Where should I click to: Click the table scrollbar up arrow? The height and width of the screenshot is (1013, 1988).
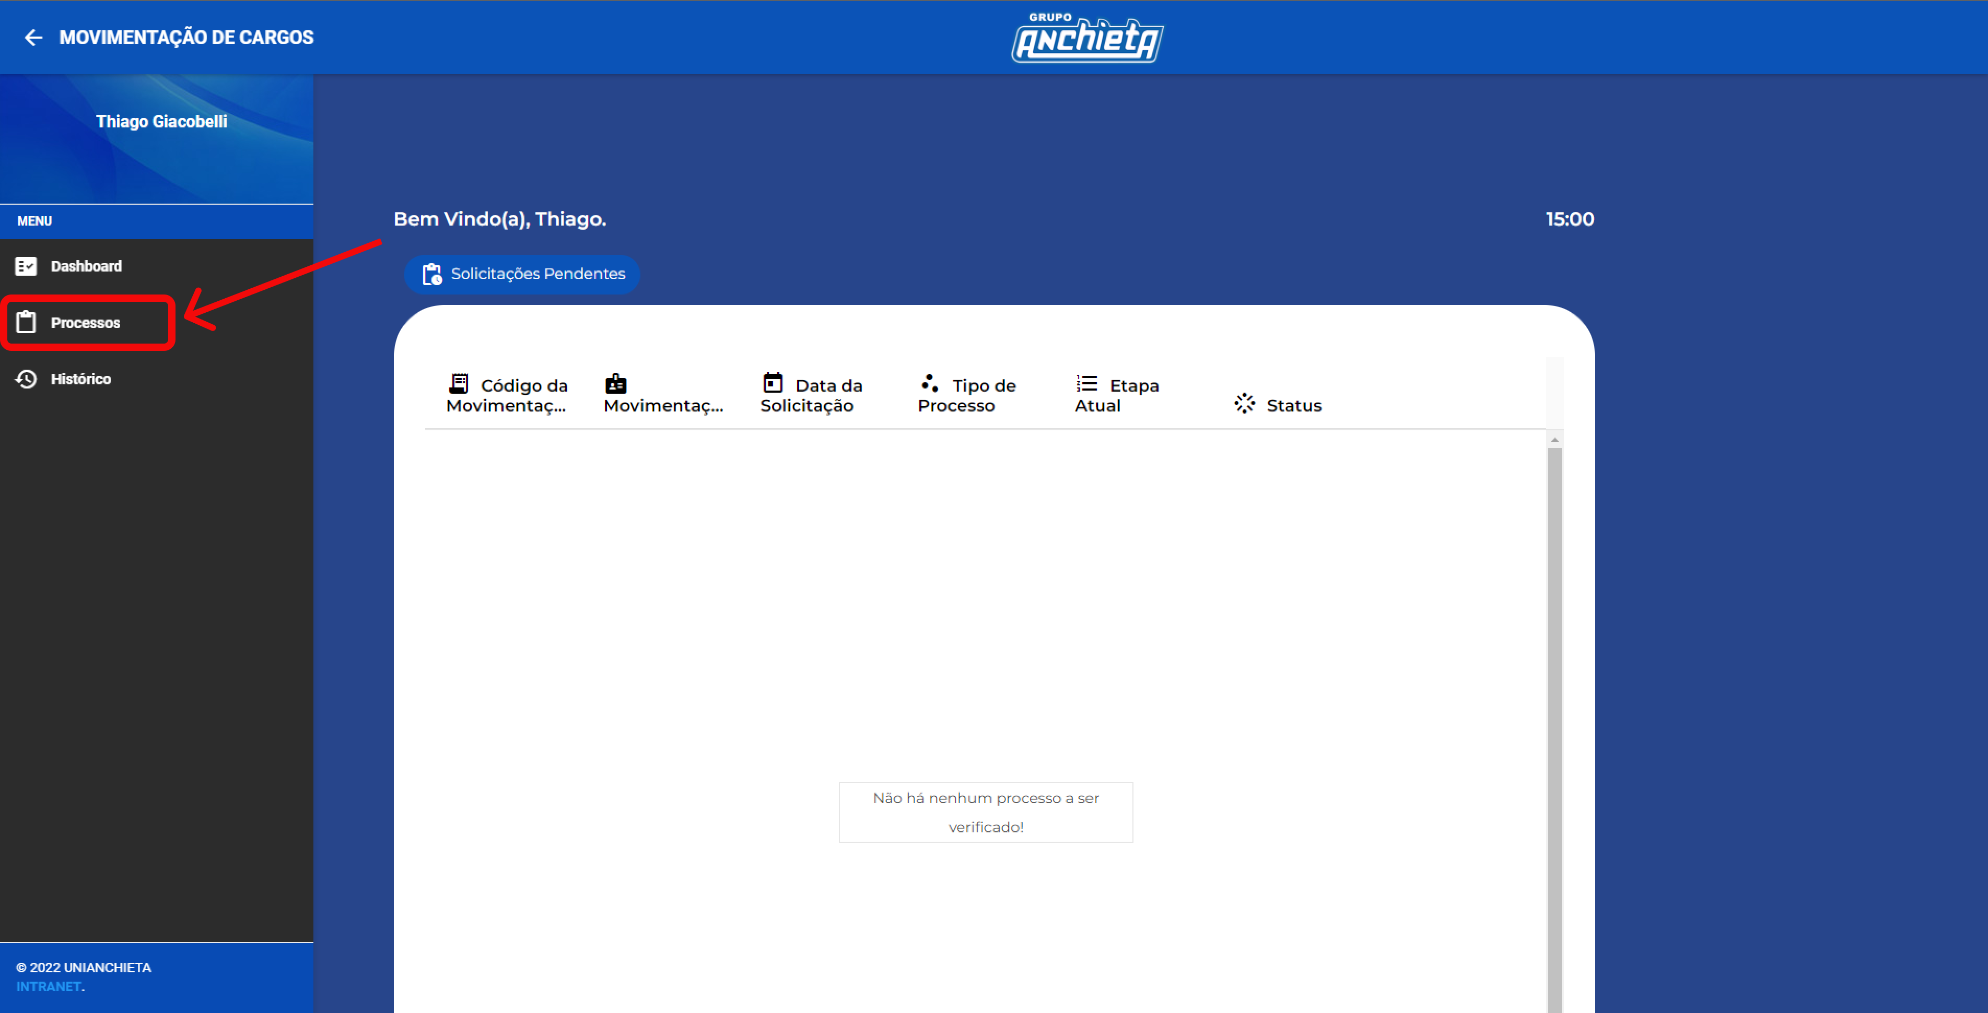(x=1554, y=440)
